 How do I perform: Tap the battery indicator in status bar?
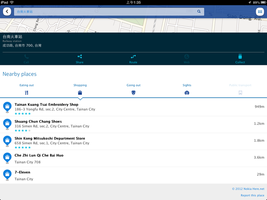(263, 2)
